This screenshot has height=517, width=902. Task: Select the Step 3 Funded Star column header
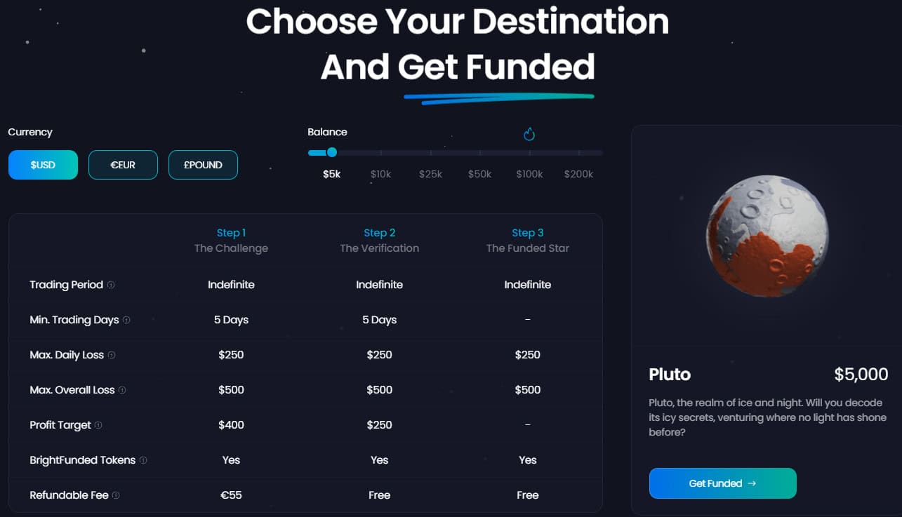527,240
